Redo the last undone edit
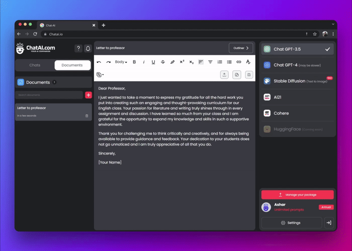This screenshot has height=251, width=352. 108,62
